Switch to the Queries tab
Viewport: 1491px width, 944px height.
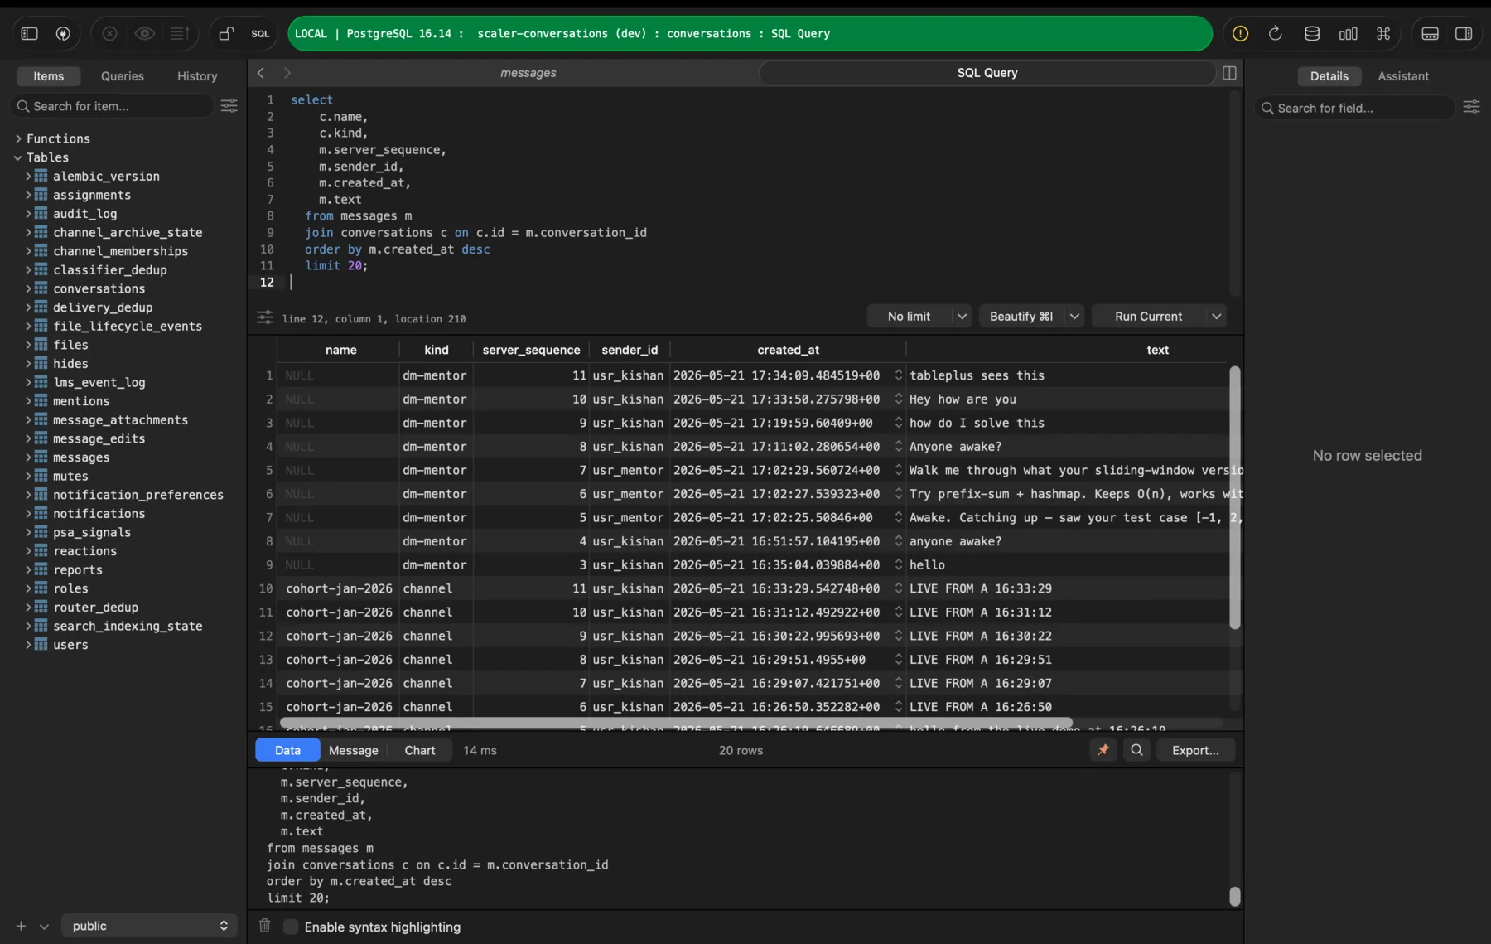tap(123, 76)
